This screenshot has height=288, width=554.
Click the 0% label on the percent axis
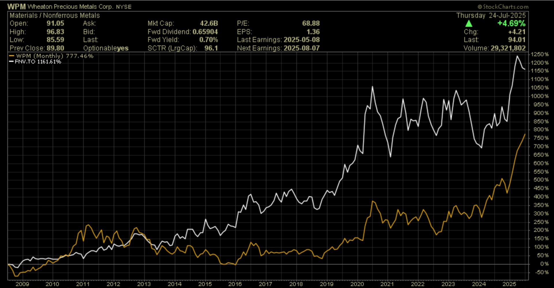click(544, 264)
